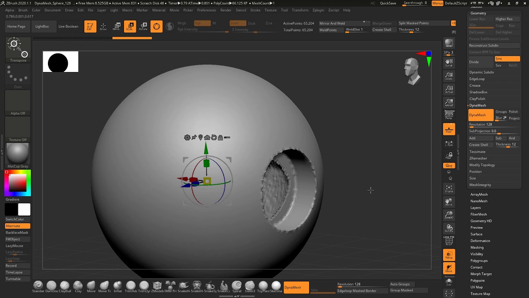Click the Zoom canvas icon
The height and width of the screenshot is (298, 529).
[449, 76]
